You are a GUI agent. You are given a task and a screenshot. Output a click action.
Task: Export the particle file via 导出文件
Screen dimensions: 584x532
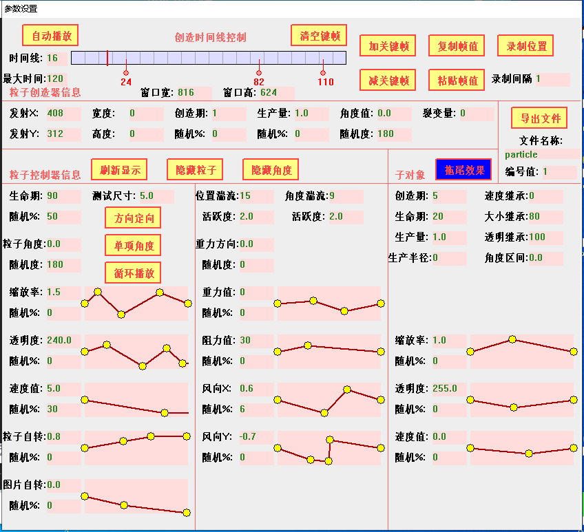click(x=539, y=118)
